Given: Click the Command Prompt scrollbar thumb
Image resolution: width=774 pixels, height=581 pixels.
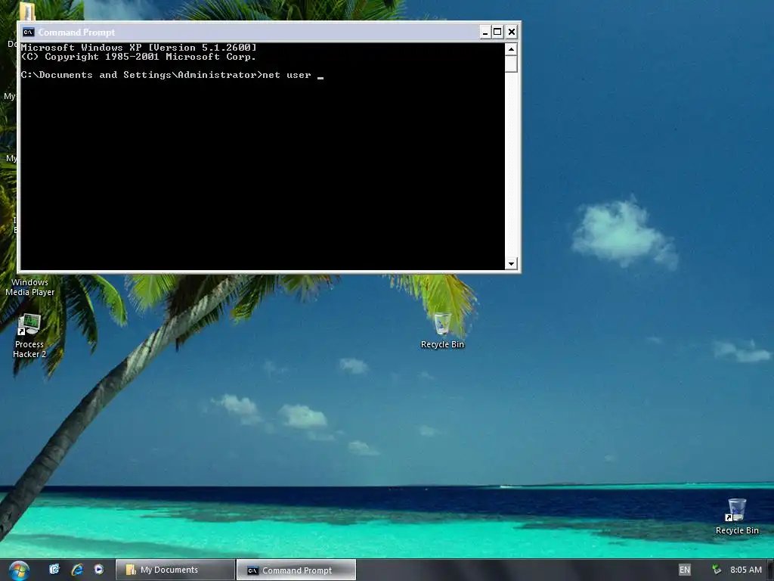Looking at the screenshot, I should [511, 64].
